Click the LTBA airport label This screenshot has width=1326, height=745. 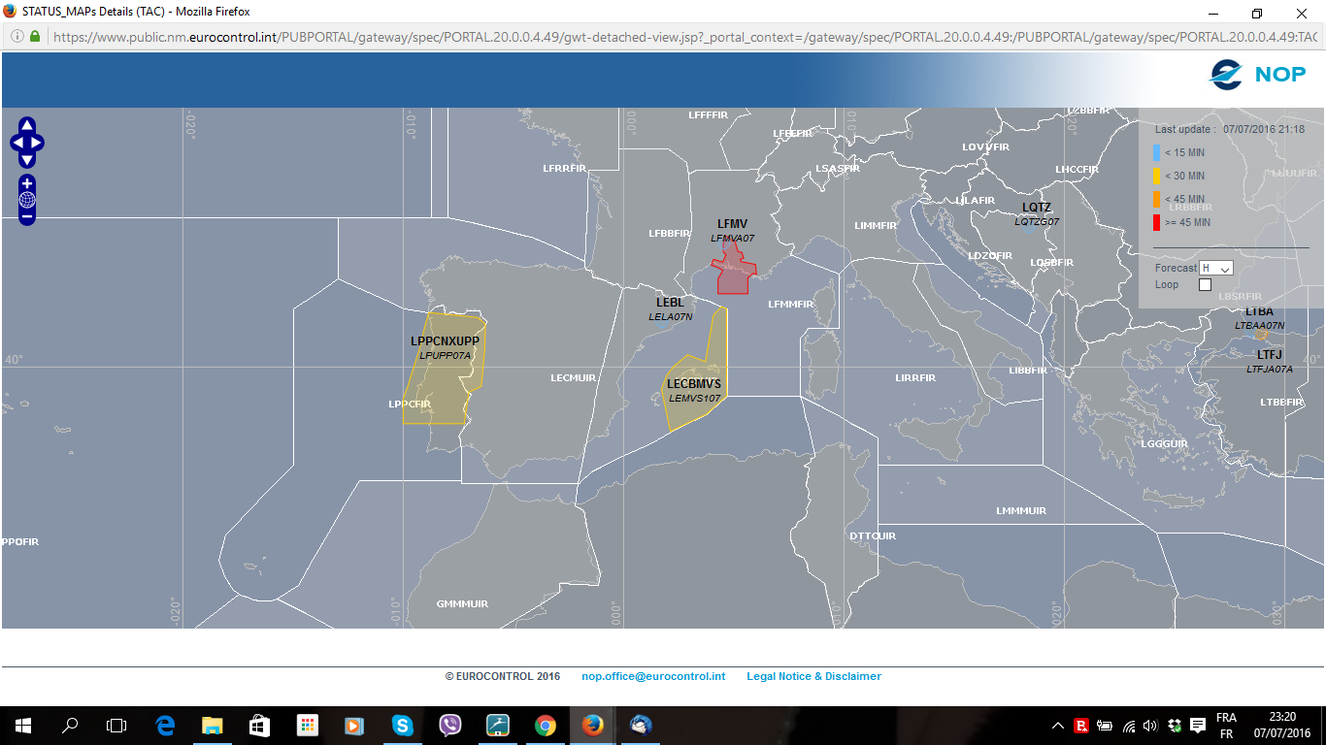click(1259, 311)
